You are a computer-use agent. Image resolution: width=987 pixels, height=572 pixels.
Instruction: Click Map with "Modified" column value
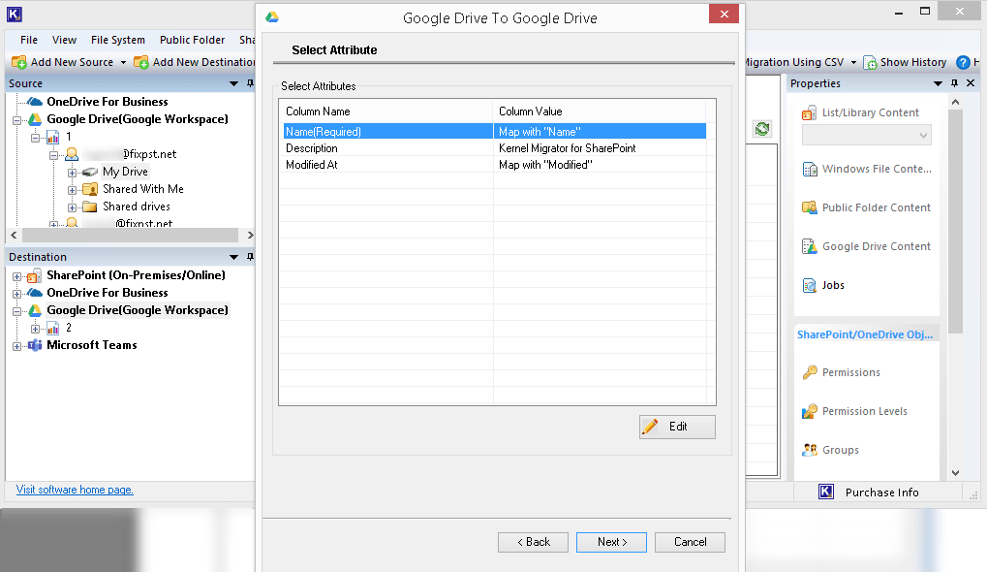point(545,165)
